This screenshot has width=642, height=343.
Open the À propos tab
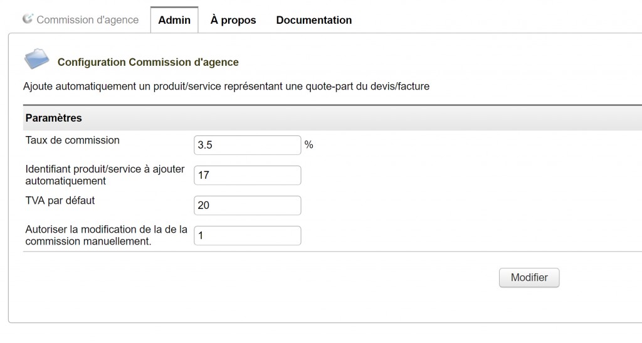pyautogui.click(x=233, y=20)
